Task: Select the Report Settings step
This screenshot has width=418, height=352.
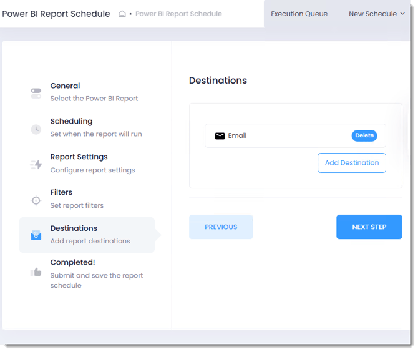Action: (79, 157)
